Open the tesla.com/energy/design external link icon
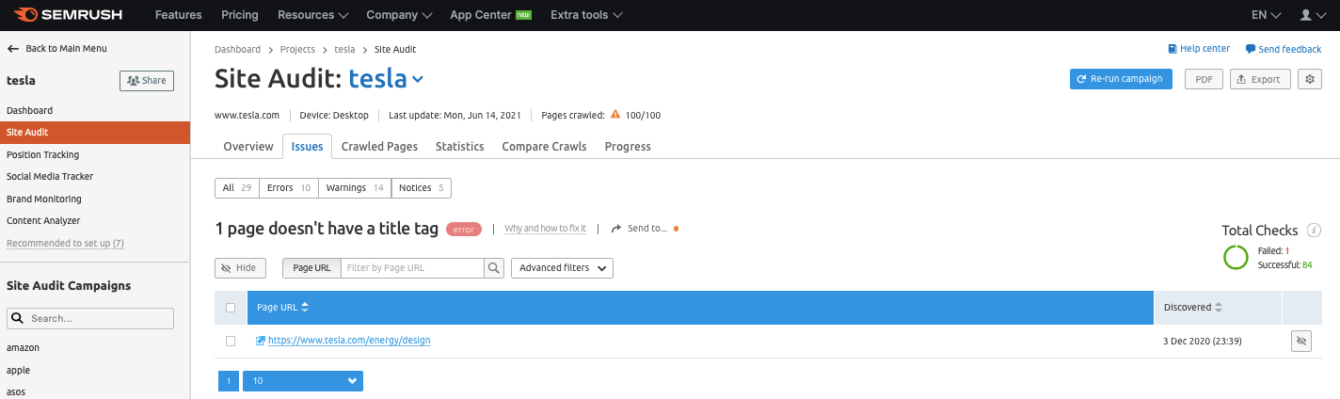Image resolution: width=1340 pixels, height=399 pixels. click(261, 341)
